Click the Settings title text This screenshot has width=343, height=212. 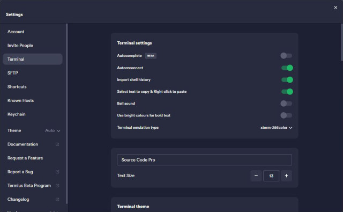click(14, 14)
